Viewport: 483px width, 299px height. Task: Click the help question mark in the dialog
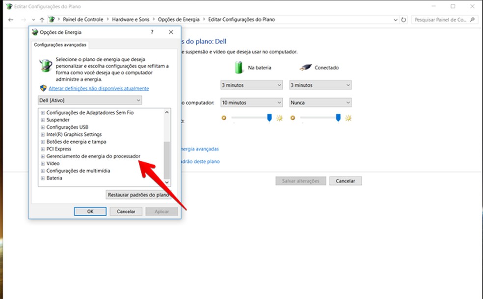pyautogui.click(x=152, y=32)
